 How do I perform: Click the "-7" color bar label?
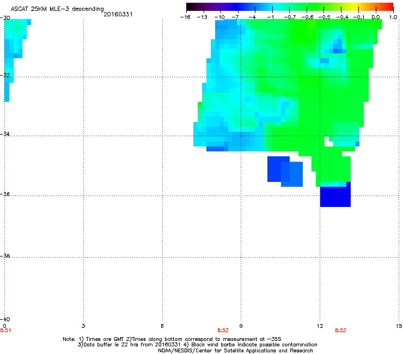235,17
